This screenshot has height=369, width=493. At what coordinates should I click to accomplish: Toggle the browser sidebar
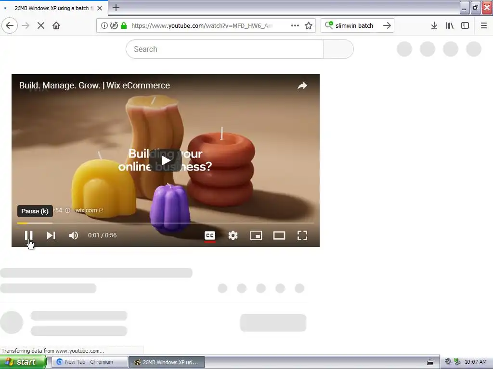pyautogui.click(x=465, y=25)
